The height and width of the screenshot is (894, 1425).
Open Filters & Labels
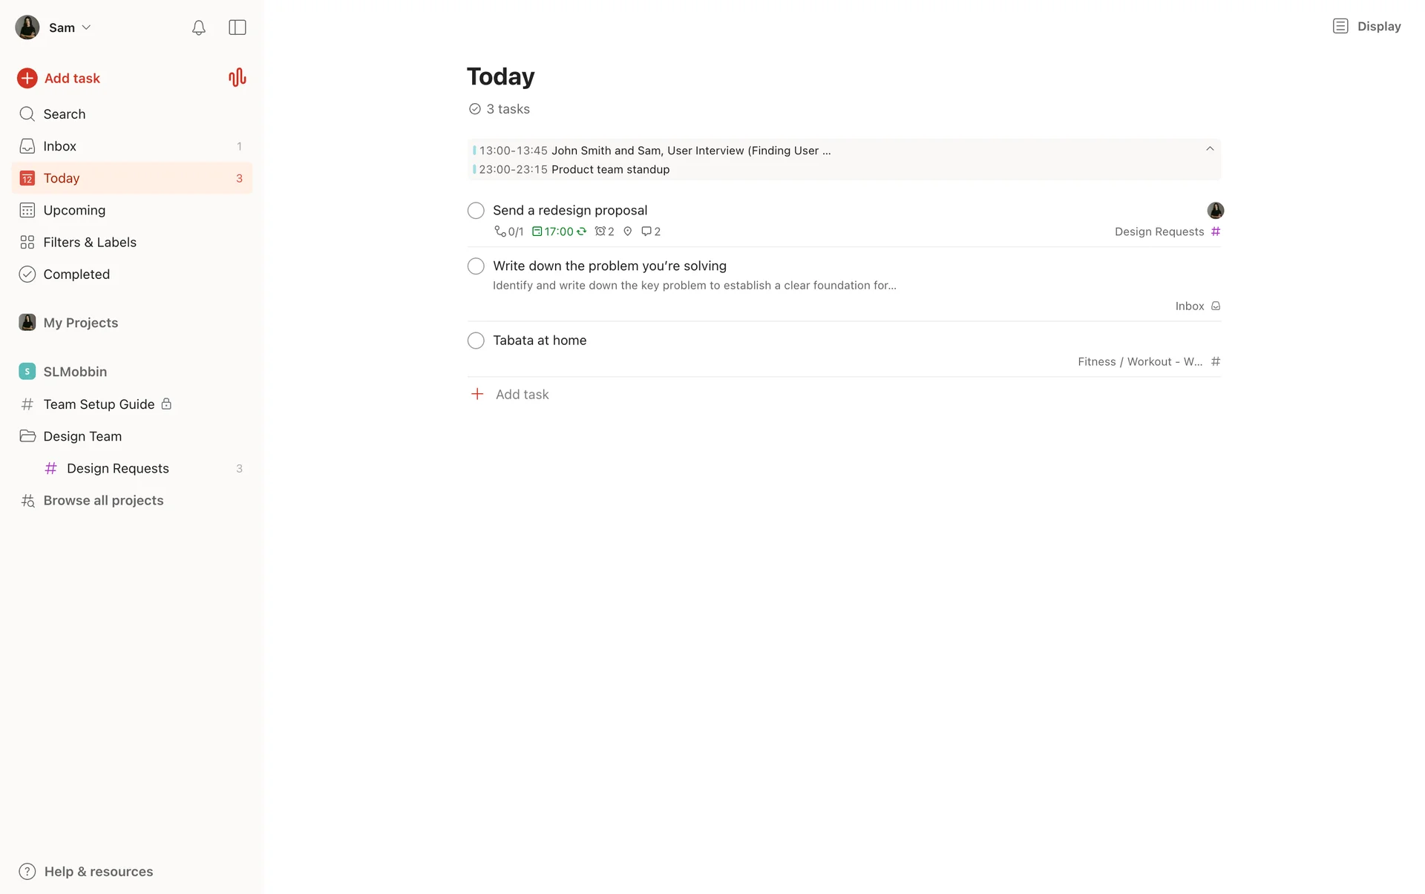click(x=89, y=242)
